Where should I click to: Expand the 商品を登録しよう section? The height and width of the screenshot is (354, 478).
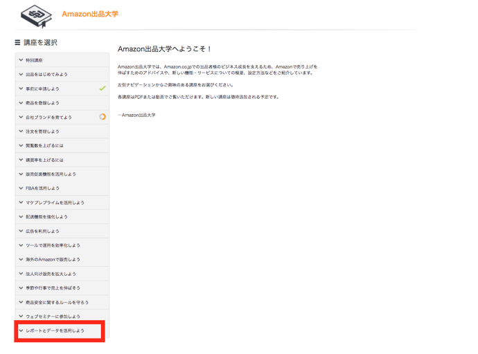click(42, 103)
